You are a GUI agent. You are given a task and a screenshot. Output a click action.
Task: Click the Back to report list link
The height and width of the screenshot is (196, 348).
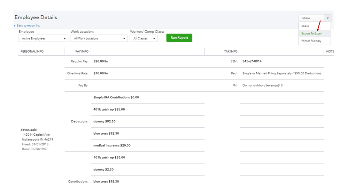point(27,25)
